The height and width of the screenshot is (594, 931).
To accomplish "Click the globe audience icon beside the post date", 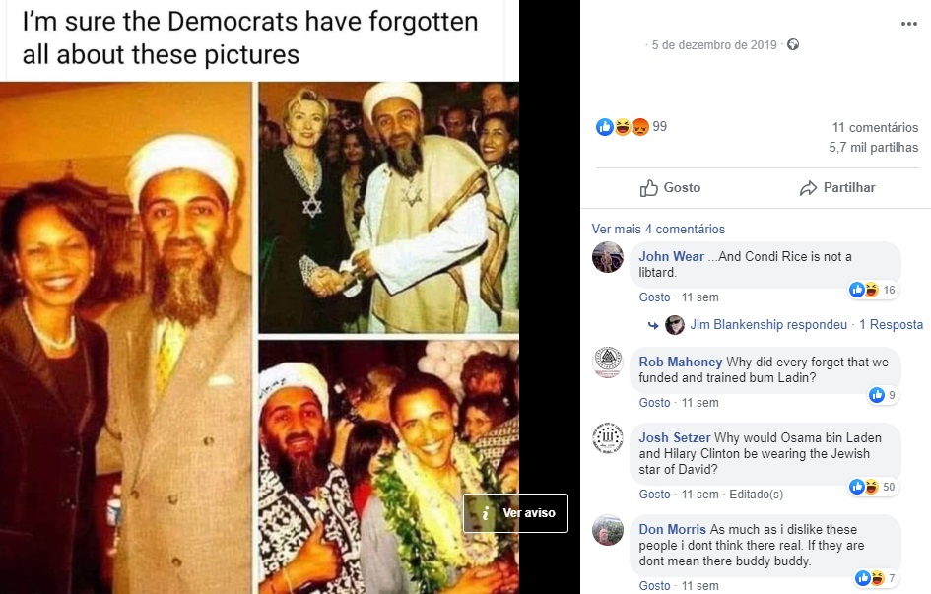I will pos(793,44).
